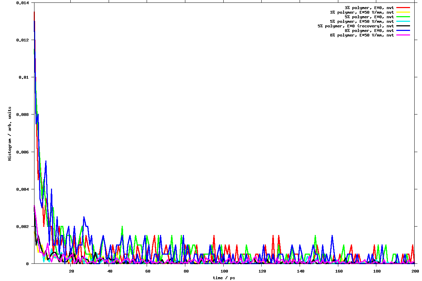Select the '3% polymer, E=0, nvt' legend label
The width and height of the screenshot is (422, 281).
pyautogui.click(x=369, y=7)
